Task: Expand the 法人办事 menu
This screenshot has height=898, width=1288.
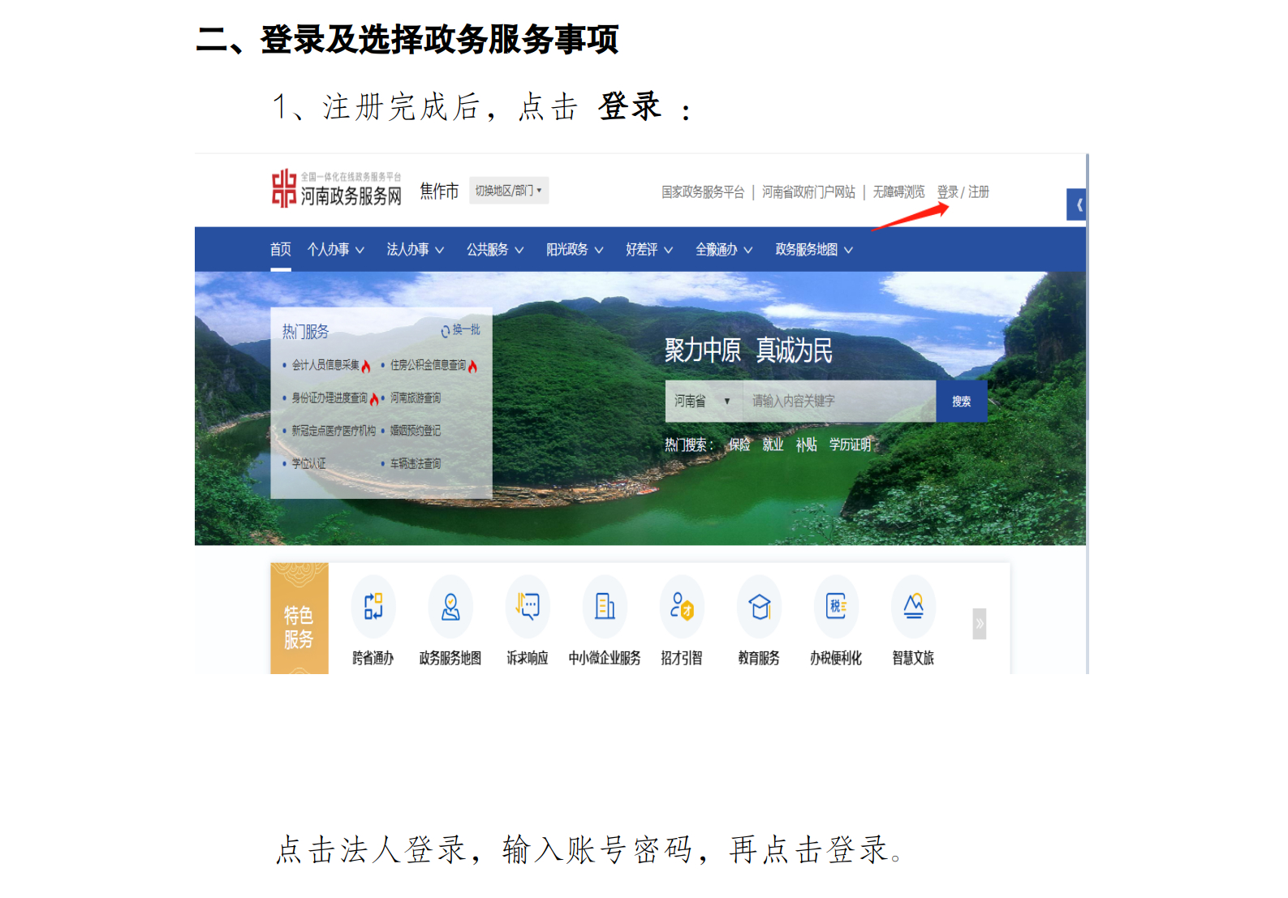Action: pyautogui.click(x=415, y=250)
